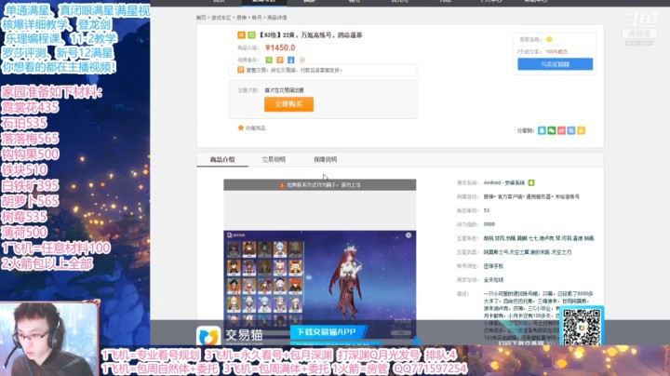Open the 游戏专区 breadcrumb link

tap(221, 18)
